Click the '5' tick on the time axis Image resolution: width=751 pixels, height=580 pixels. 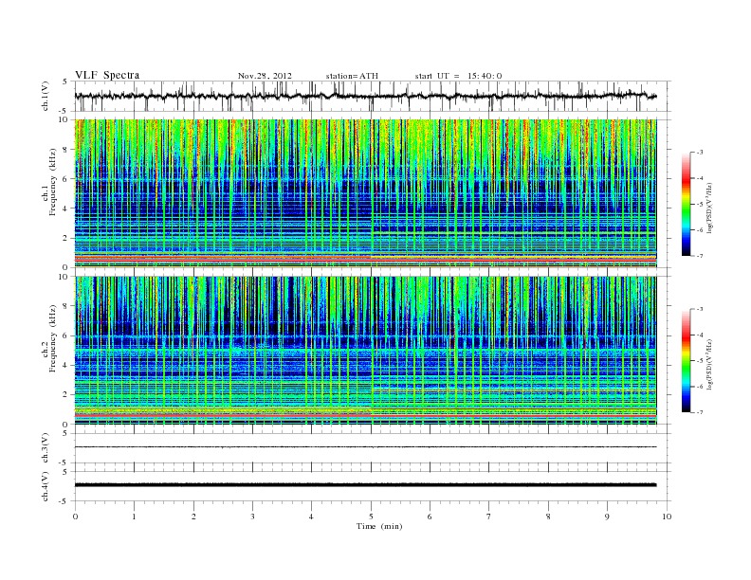(371, 517)
